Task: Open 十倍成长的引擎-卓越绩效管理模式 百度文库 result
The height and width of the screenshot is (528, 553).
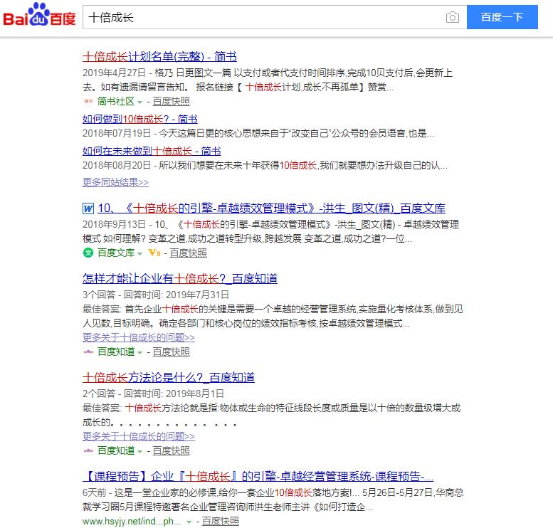Action: click(271, 208)
